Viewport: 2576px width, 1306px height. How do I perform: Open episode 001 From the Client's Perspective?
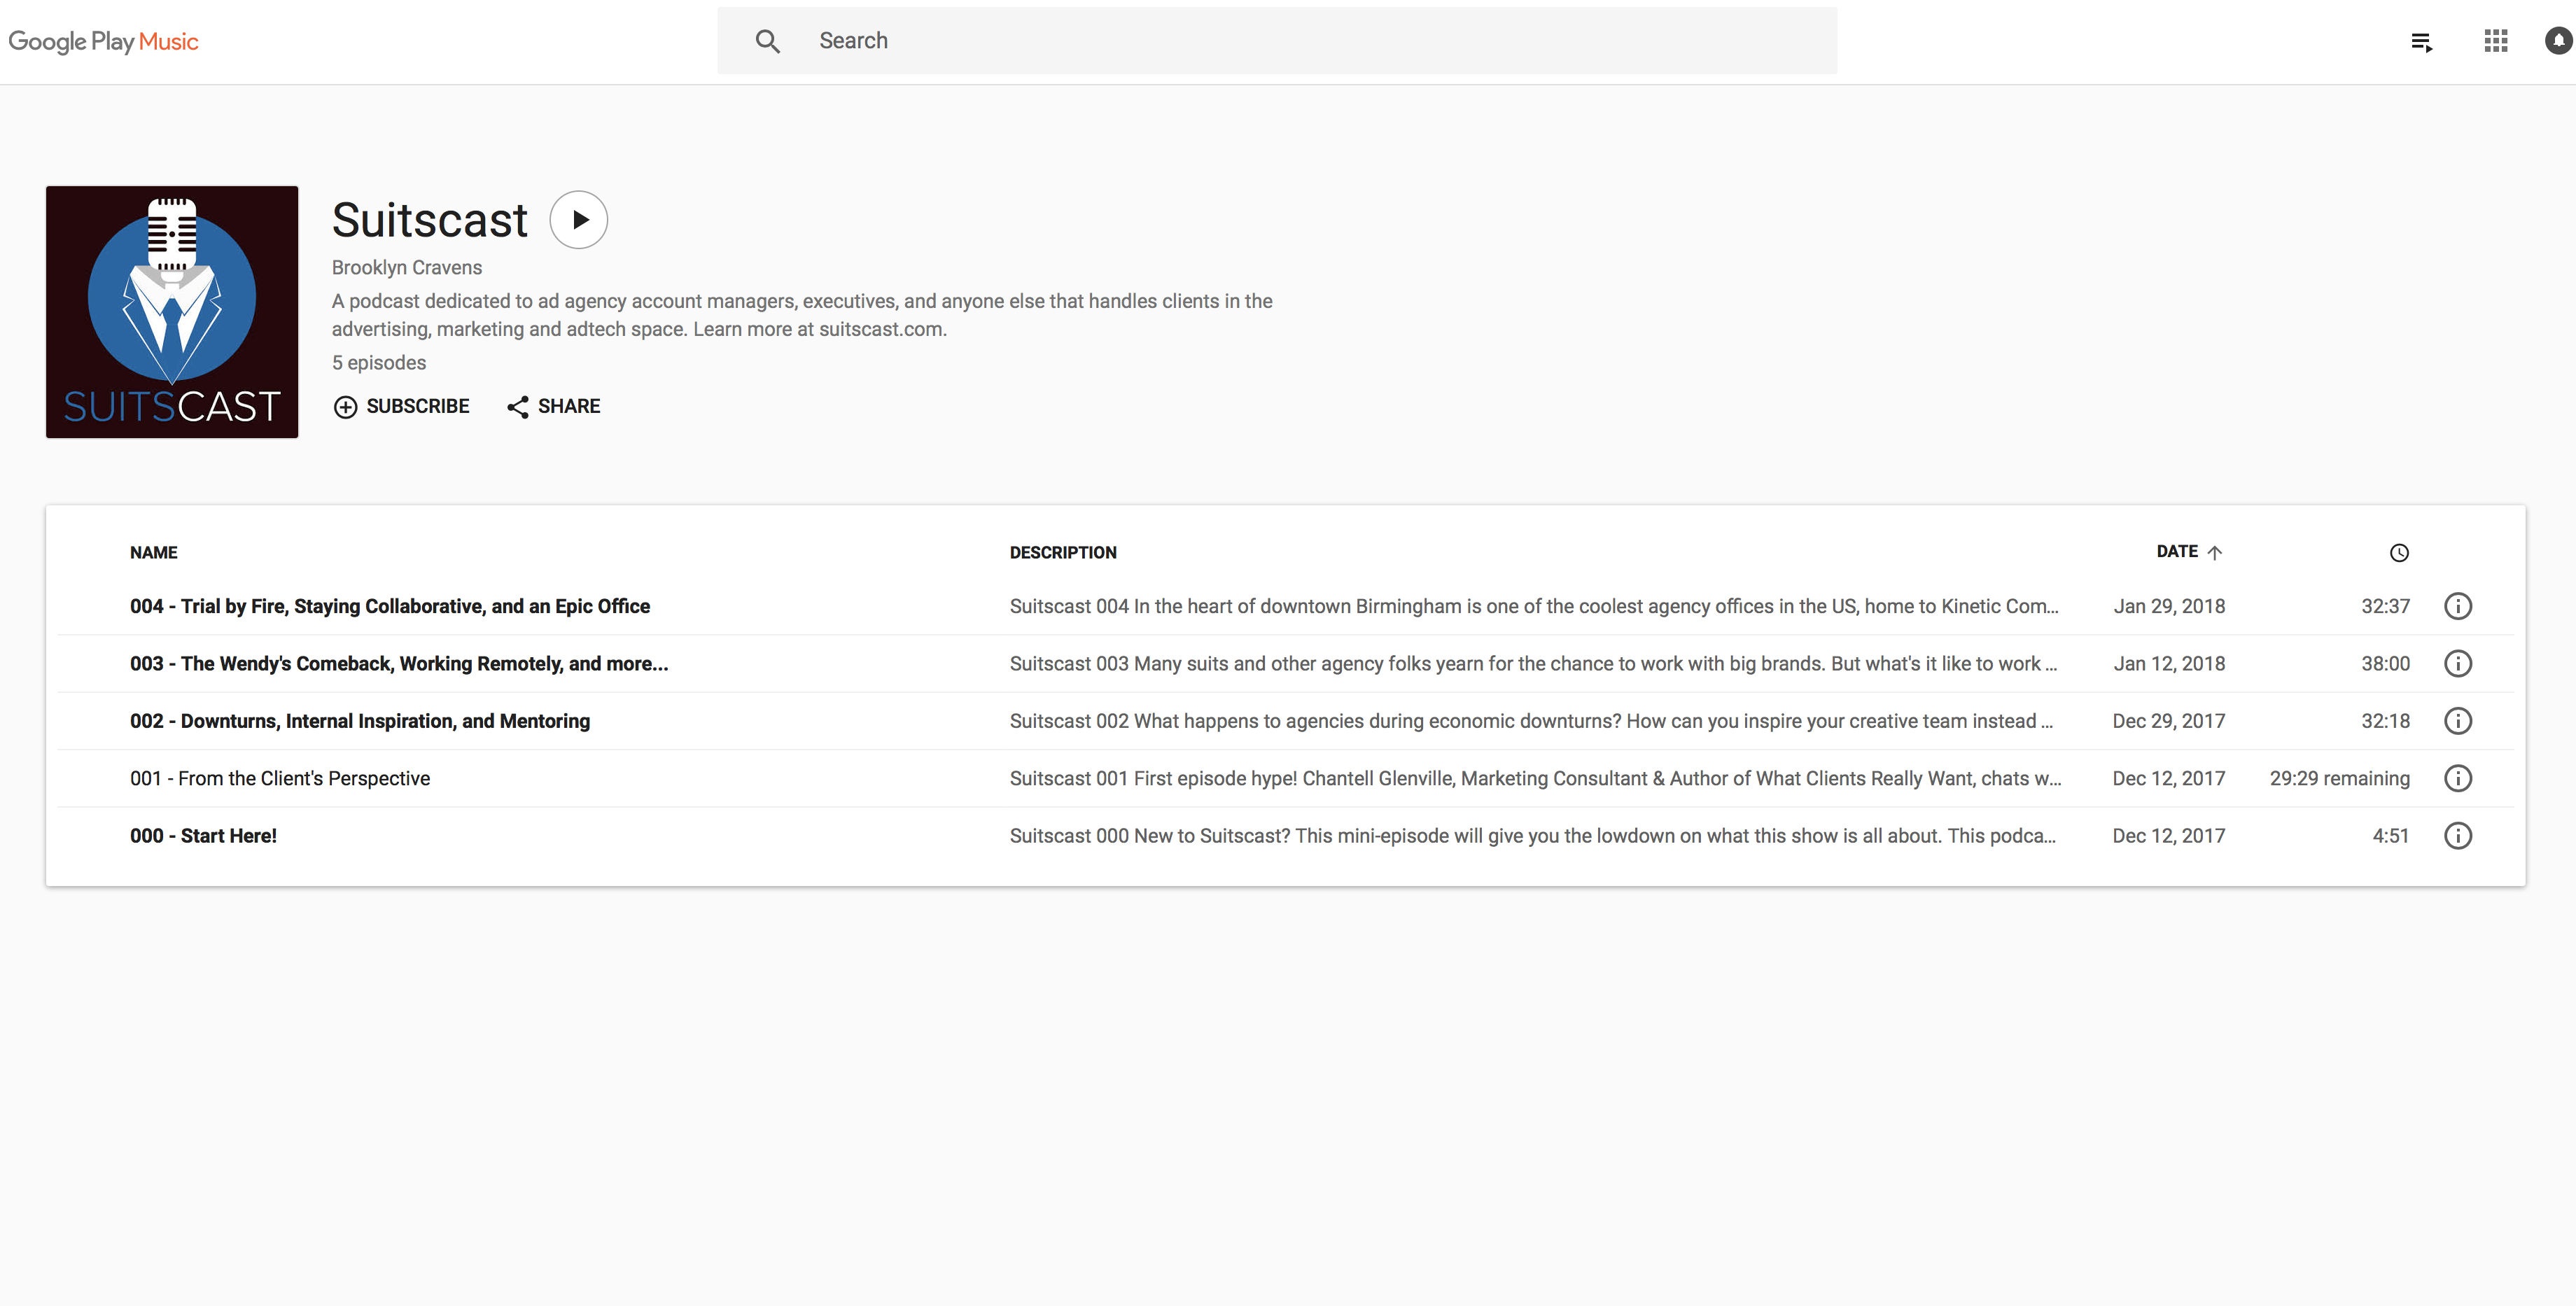[280, 778]
